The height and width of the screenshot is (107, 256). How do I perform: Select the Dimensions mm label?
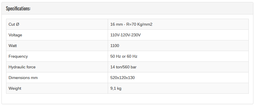click(23, 78)
